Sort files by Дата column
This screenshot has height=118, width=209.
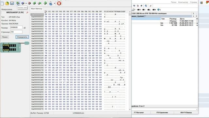pos(182,19)
